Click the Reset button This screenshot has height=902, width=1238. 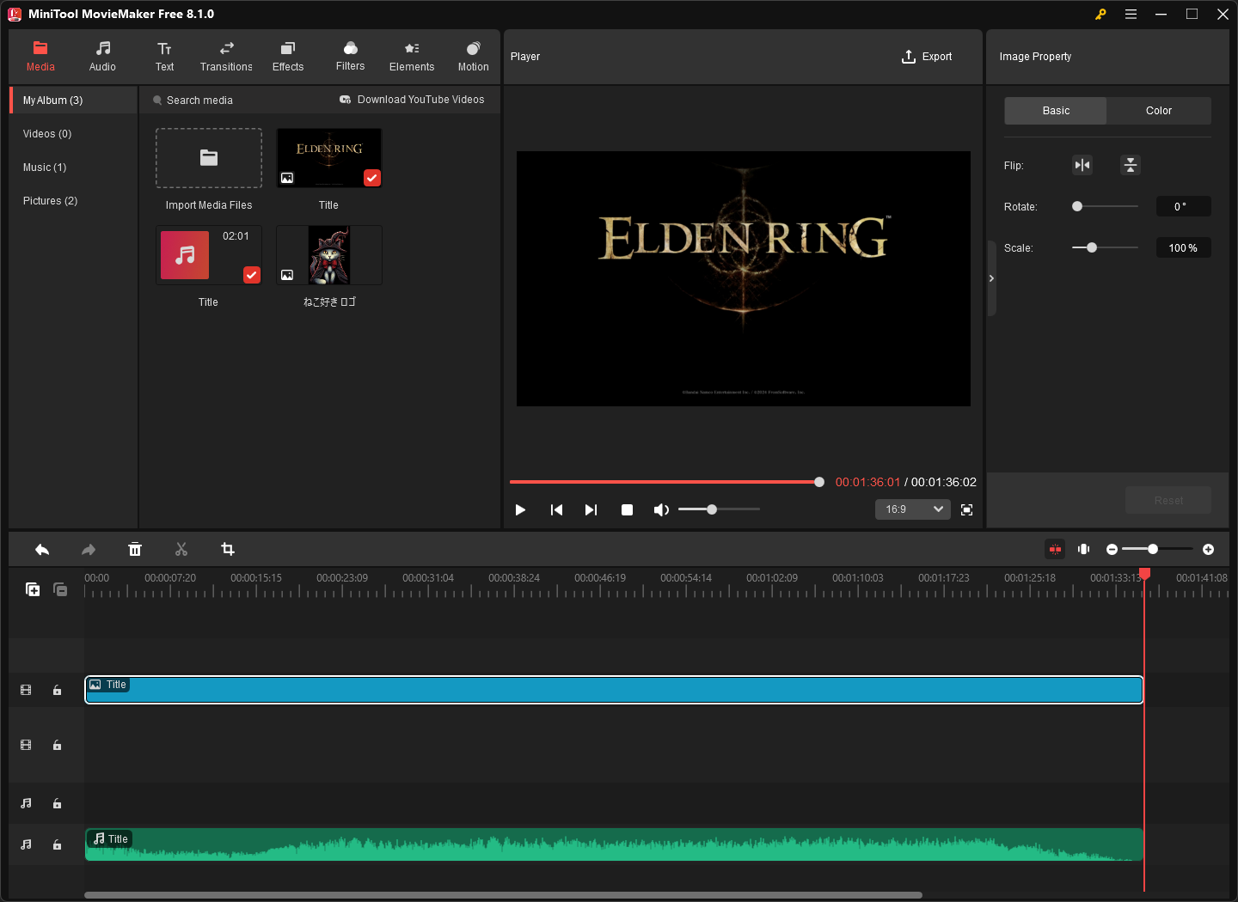(x=1168, y=500)
